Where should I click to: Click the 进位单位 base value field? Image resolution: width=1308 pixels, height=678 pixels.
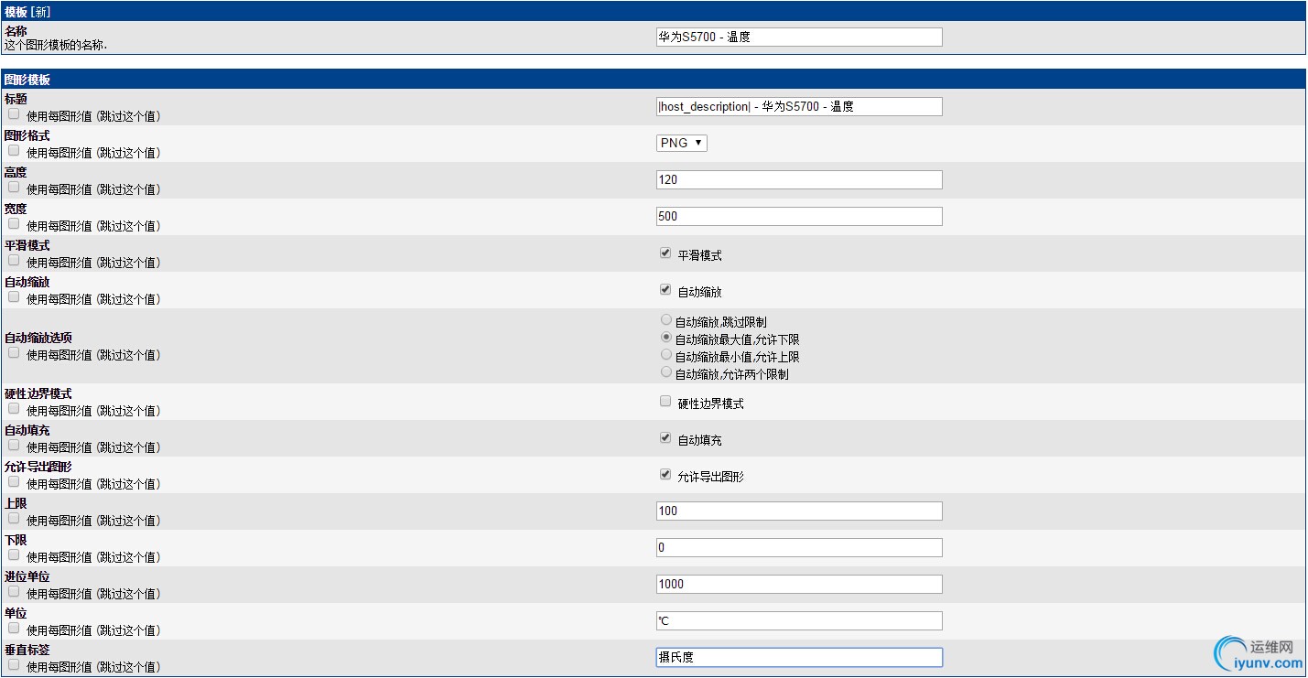tap(799, 585)
